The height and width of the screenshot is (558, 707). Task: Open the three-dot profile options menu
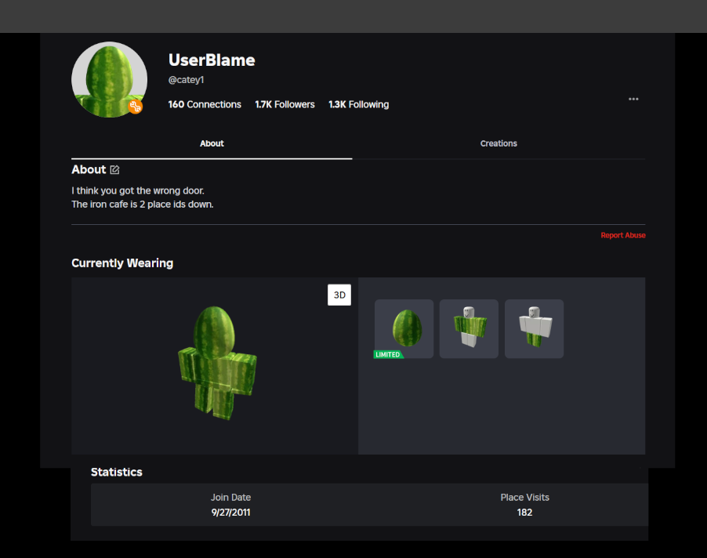pyautogui.click(x=633, y=100)
